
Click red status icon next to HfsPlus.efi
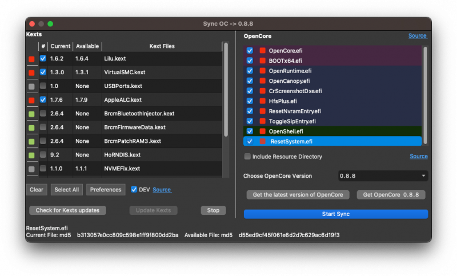pos(263,101)
